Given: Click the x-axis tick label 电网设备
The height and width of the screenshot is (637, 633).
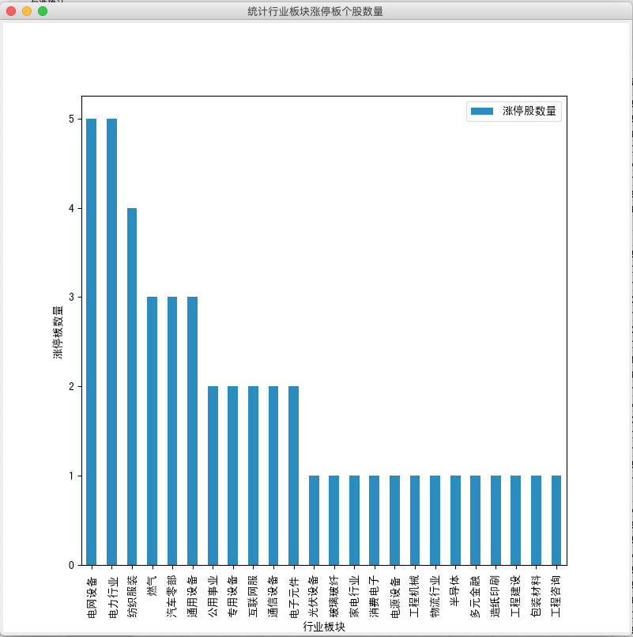Looking at the screenshot, I should (x=92, y=597).
